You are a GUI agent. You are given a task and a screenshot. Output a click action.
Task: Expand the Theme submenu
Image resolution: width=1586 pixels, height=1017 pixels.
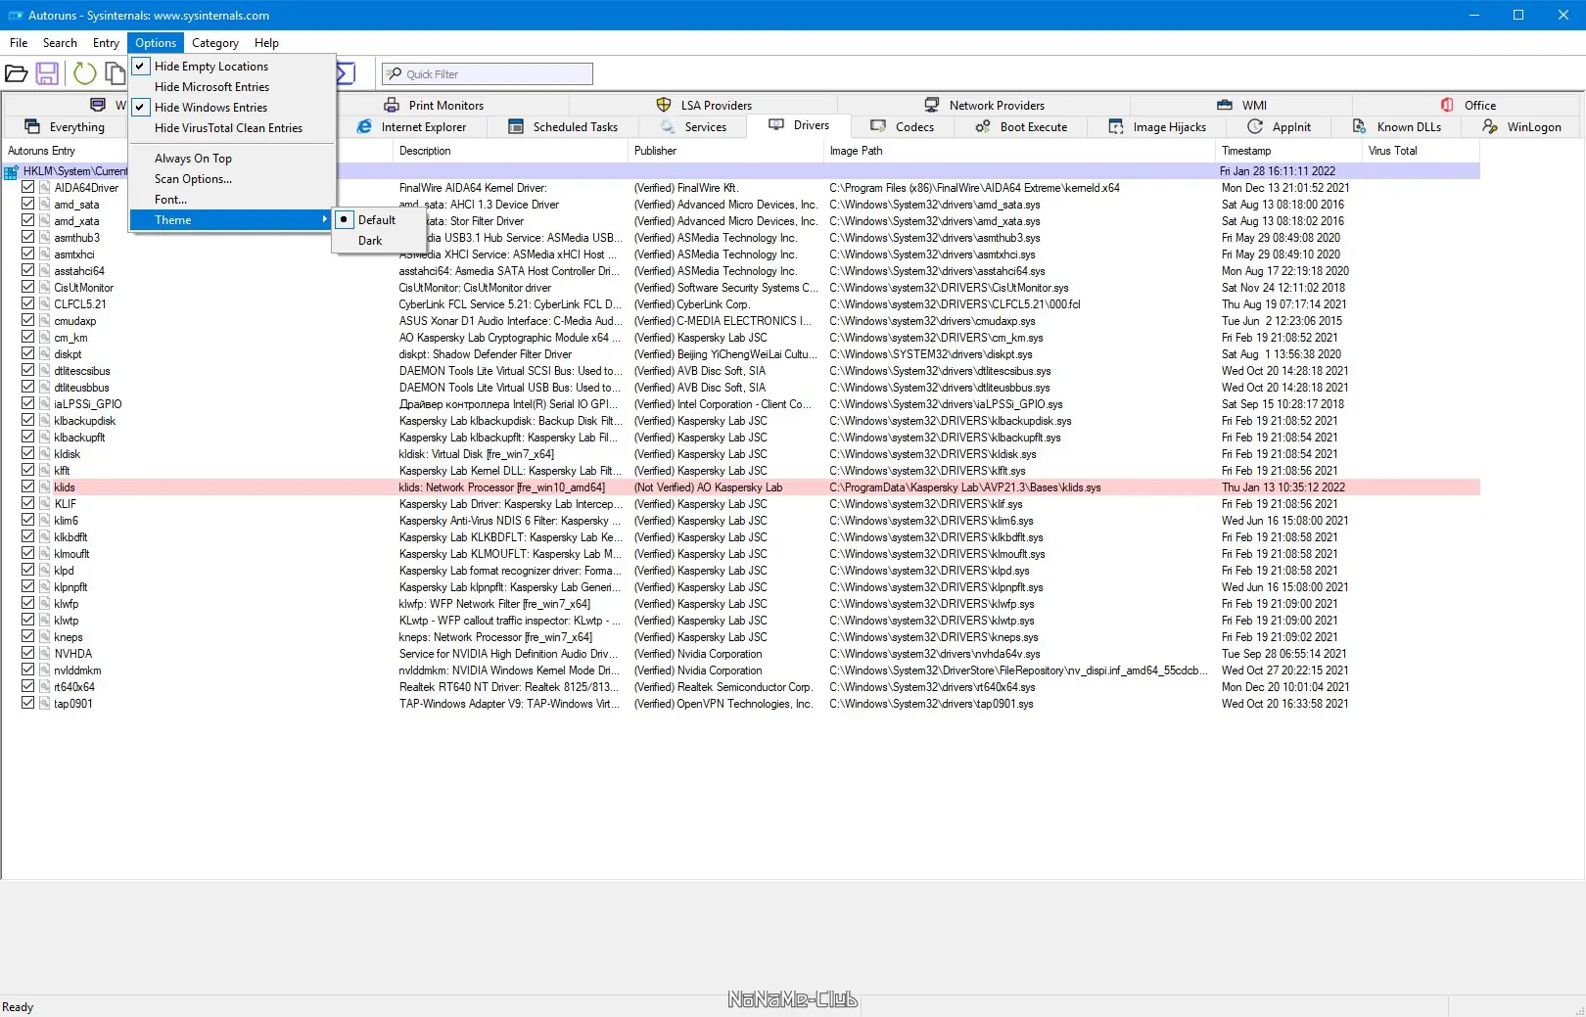point(232,220)
